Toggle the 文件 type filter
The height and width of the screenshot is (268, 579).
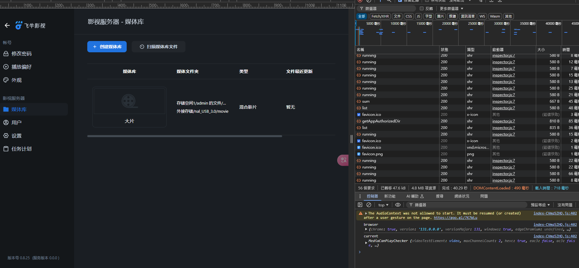[x=397, y=16]
